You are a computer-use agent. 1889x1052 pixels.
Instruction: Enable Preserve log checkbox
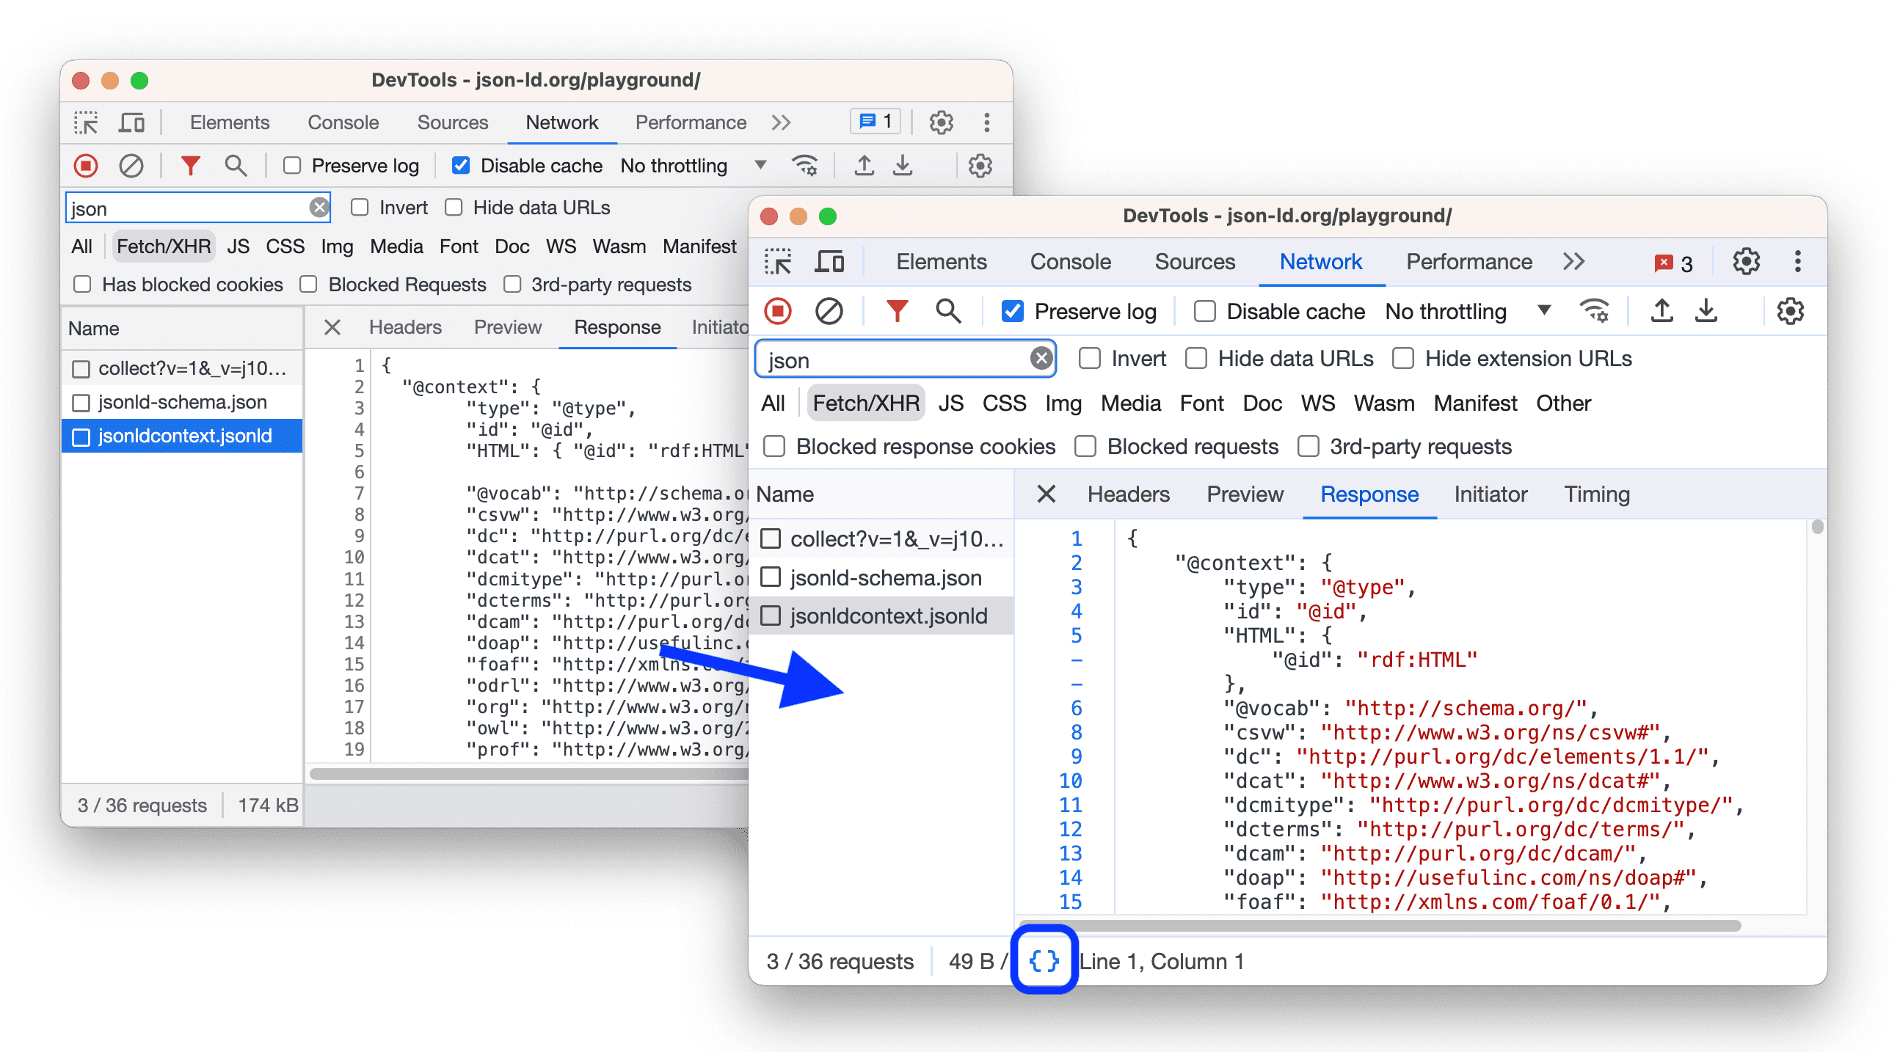tap(1014, 313)
